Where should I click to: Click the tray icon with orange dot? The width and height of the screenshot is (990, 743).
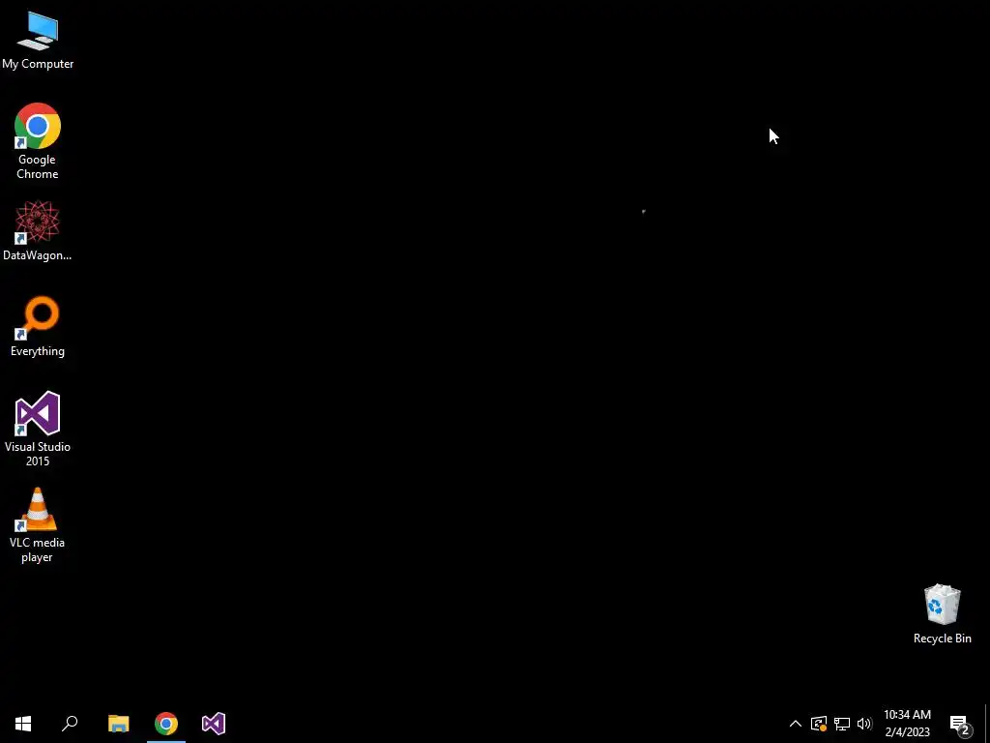tap(819, 724)
